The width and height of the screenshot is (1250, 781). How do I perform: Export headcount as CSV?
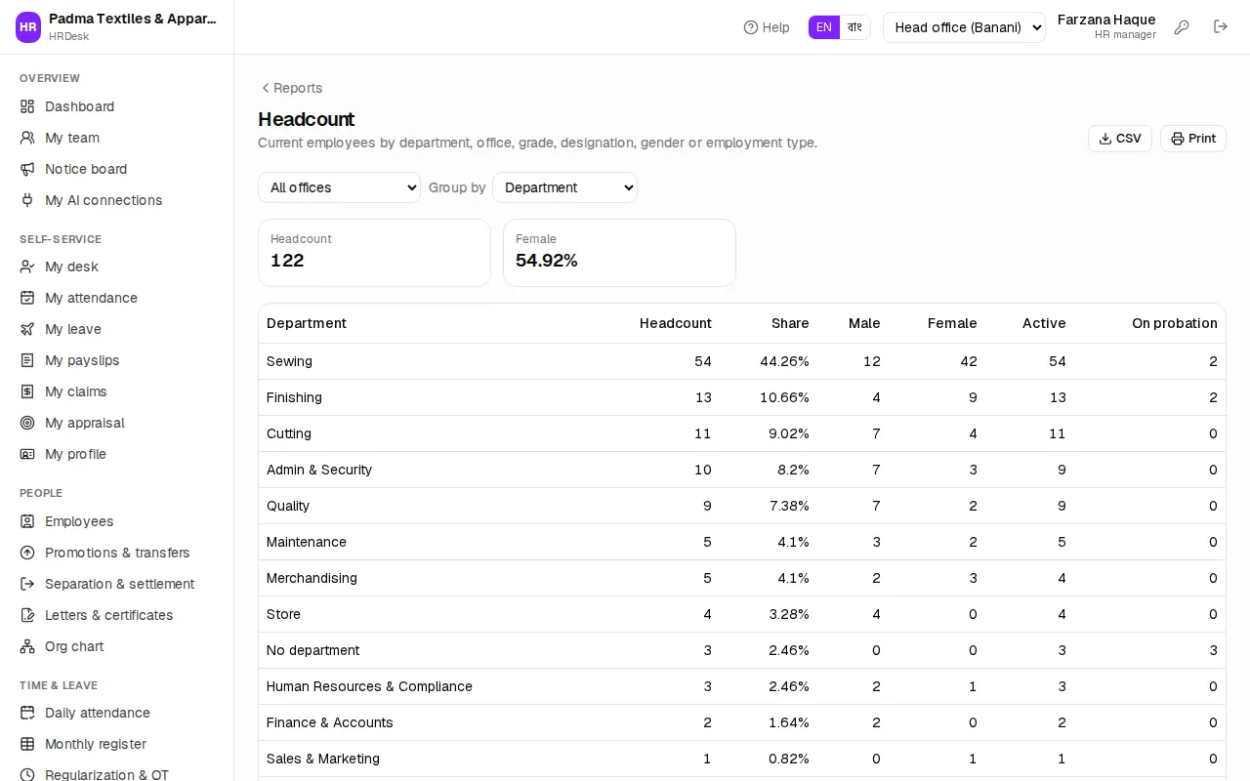tap(1120, 139)
